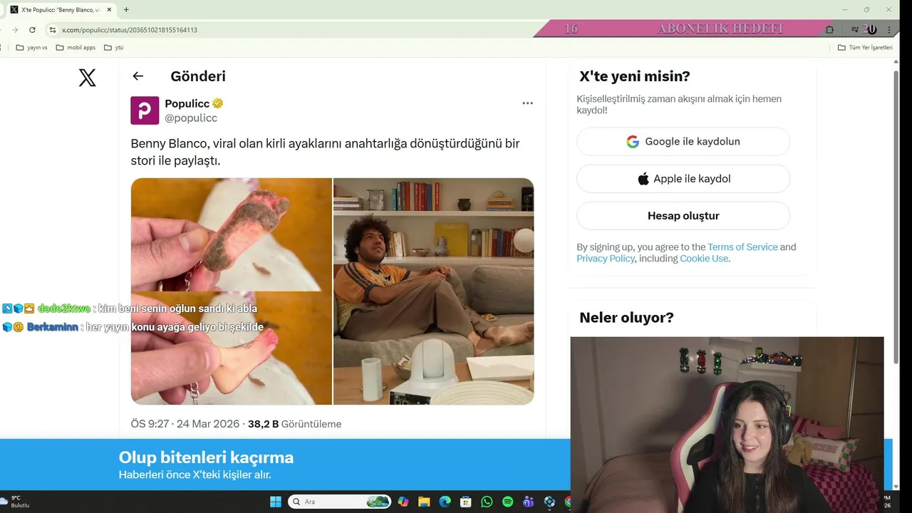Open the ytü bookmark folder
This screenshot has width=912, height=513.
114,48
